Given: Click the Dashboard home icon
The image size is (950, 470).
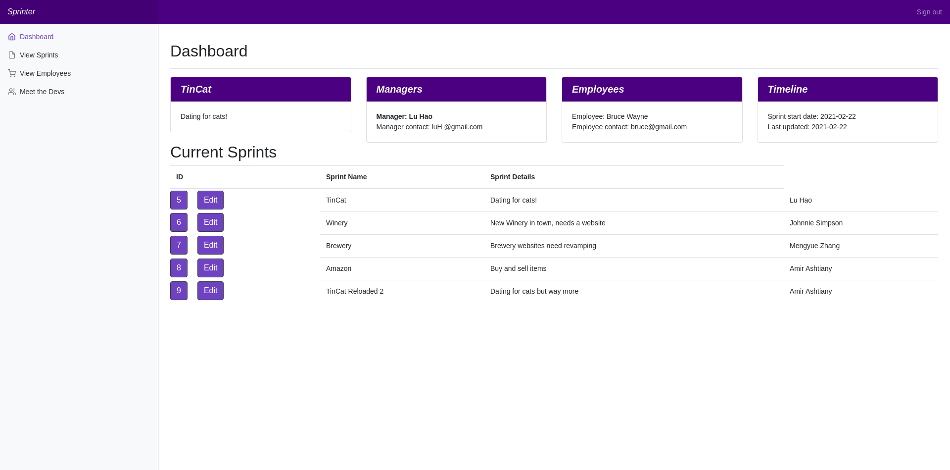Looking at the screenshot, I should coord(12,37).
